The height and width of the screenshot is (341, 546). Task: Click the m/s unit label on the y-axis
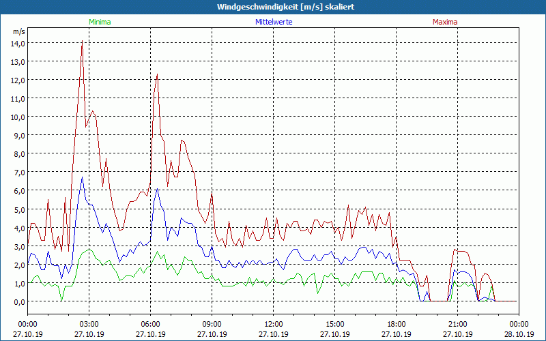pos(19,31)
